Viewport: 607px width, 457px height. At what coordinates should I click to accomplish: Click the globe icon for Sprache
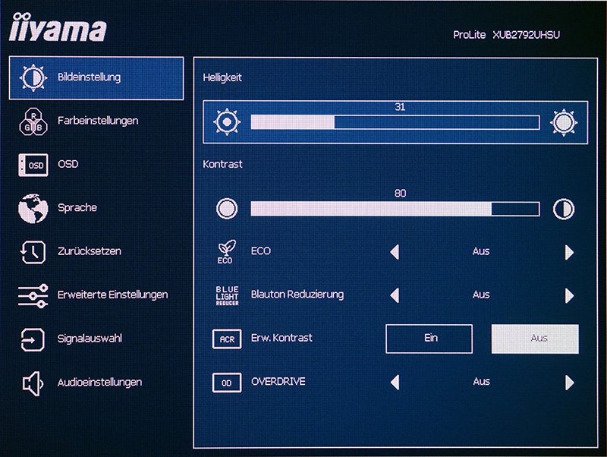[x=33, y=208]
